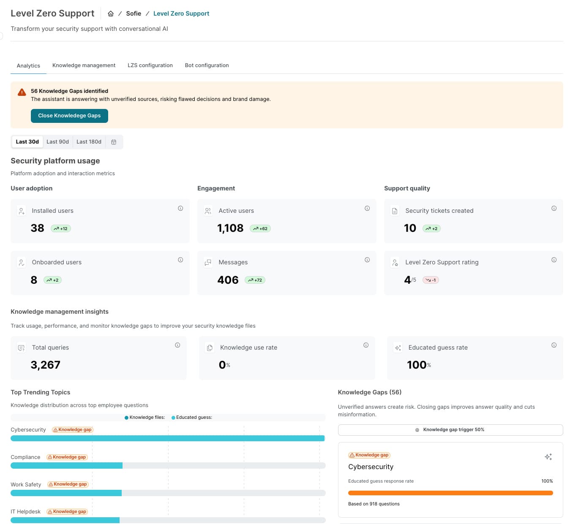
Task: Select the Analytics tab
Action: pos(28,65)
